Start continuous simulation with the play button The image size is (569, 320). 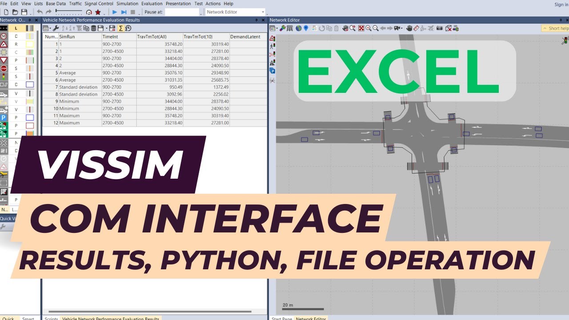click(x=115, y=12)
